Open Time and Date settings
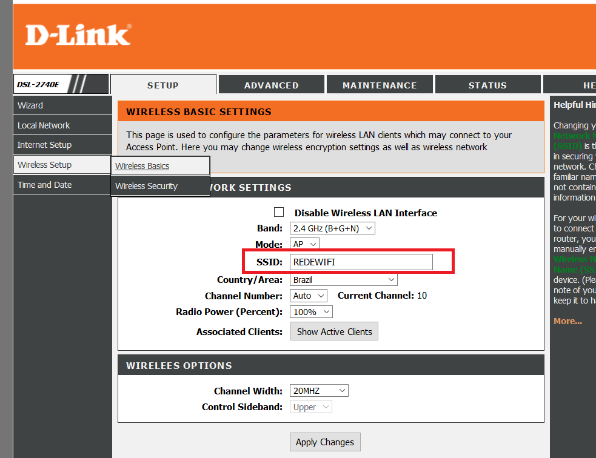Image resolution: width=596 pixels, height=458 pixels. click(x=62, y=185)
